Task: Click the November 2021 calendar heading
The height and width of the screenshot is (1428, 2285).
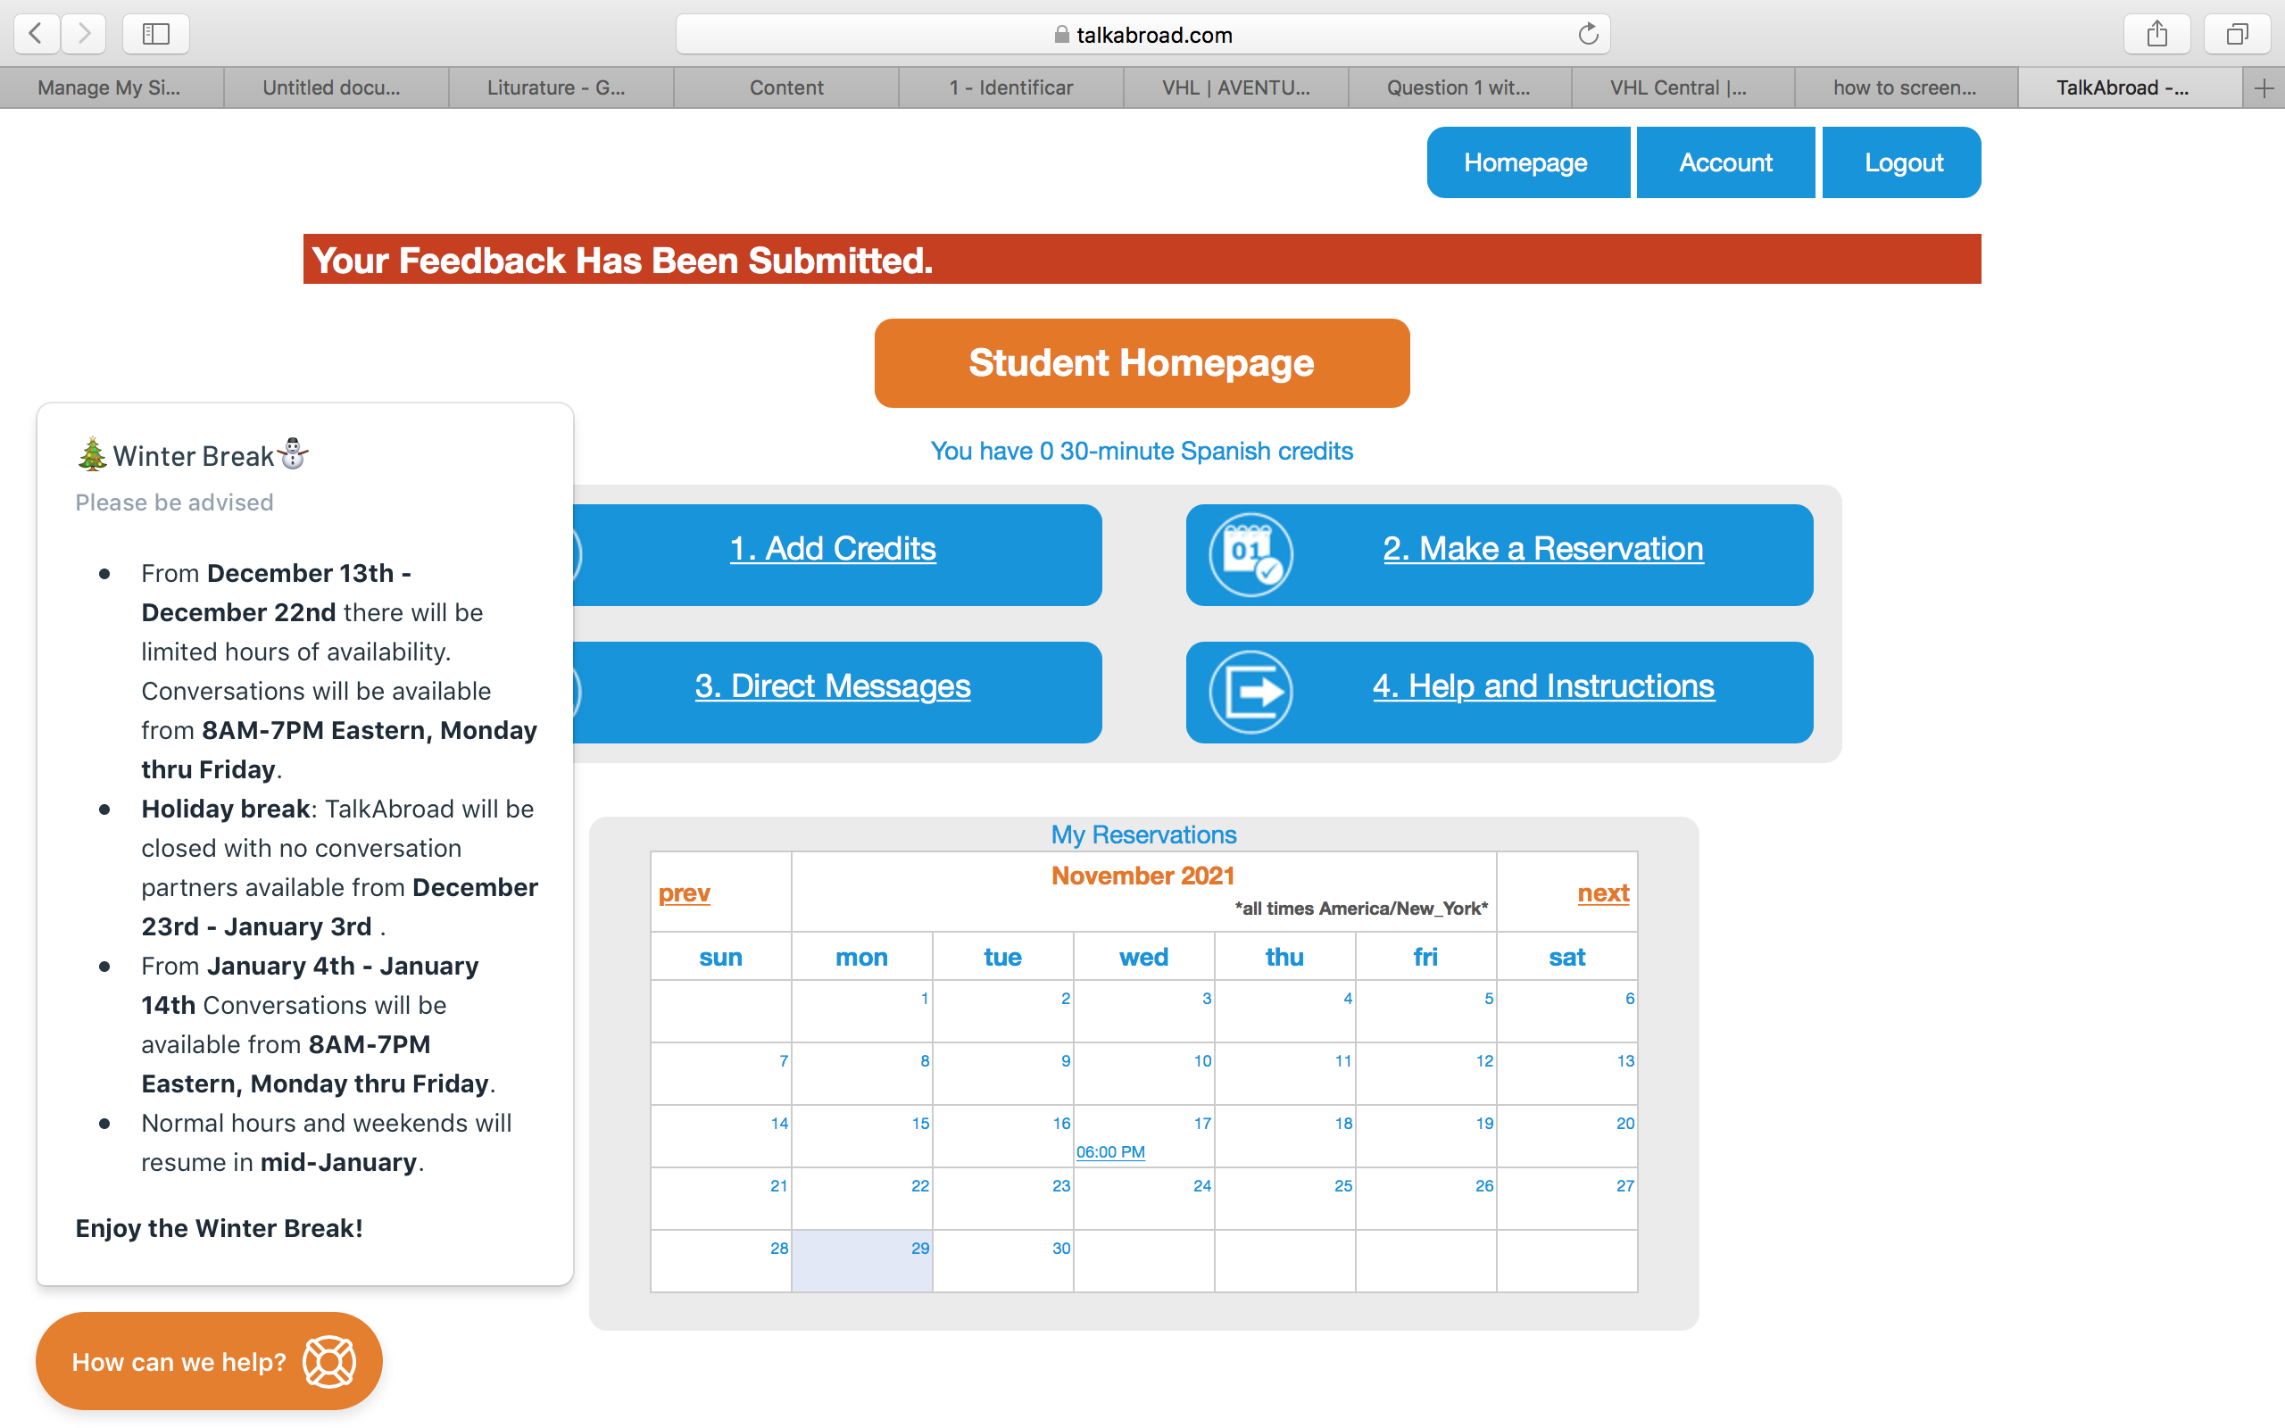Action: [x=1142, y=876]
